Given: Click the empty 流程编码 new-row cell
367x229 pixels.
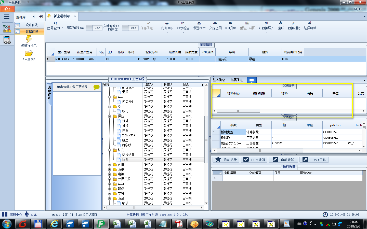Looking at the screenshot, I should (235, 178).
